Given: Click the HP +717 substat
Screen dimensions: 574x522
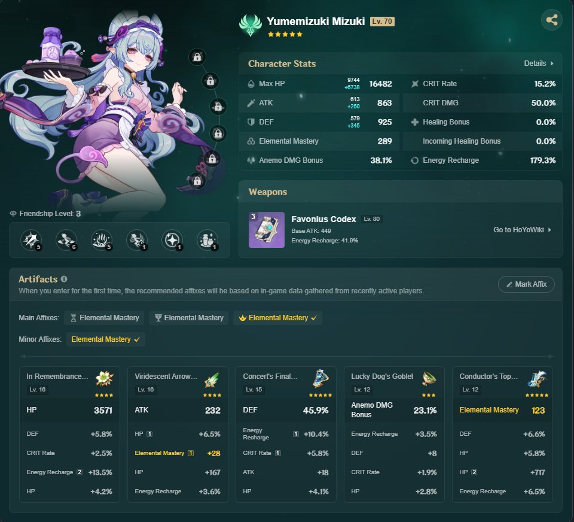Looking at the screenshot, I should [x=502, y=472].
